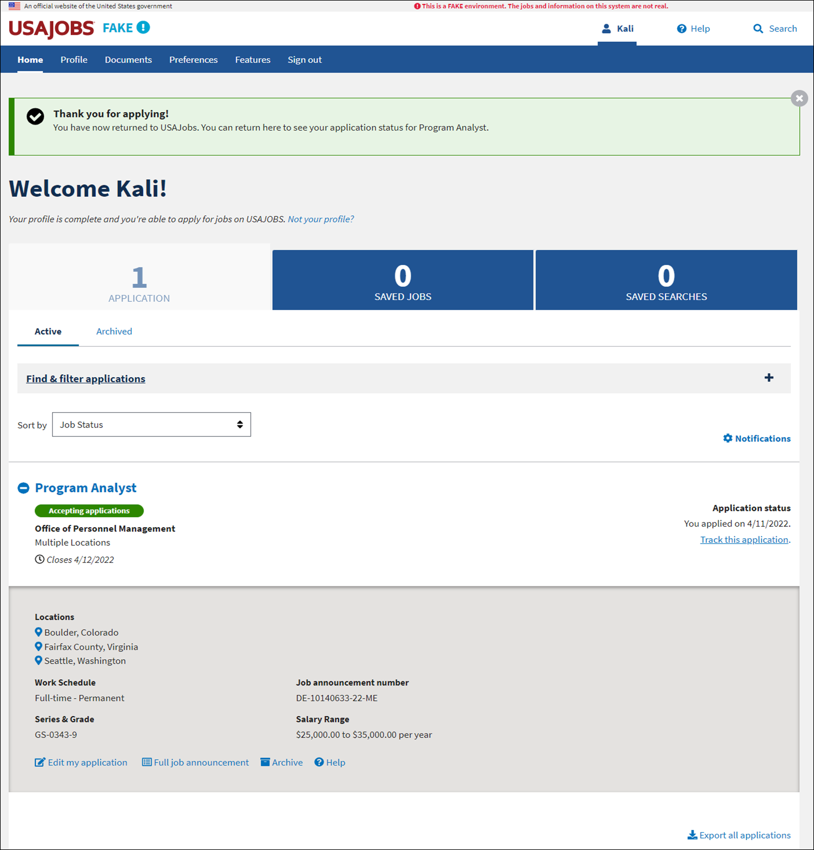Open the Profile menu item
Image resolution: width=814 pixels, height=850 pixels.
click(x=74, y=60)
